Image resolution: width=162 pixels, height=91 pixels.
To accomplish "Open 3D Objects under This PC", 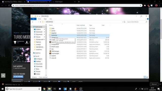I will [x=39, y=59].
